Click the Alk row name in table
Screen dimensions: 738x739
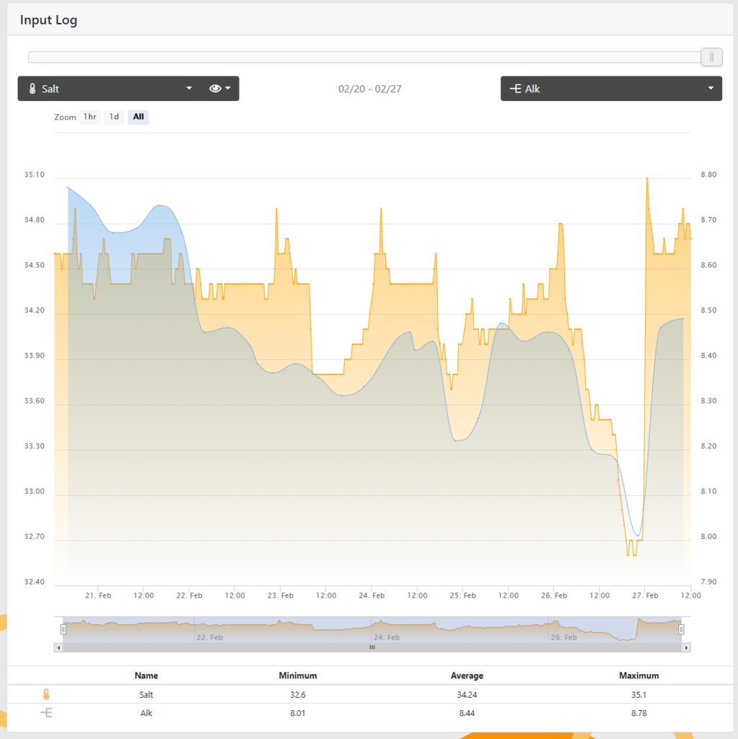pyautogui.click(x=146, y=713)
